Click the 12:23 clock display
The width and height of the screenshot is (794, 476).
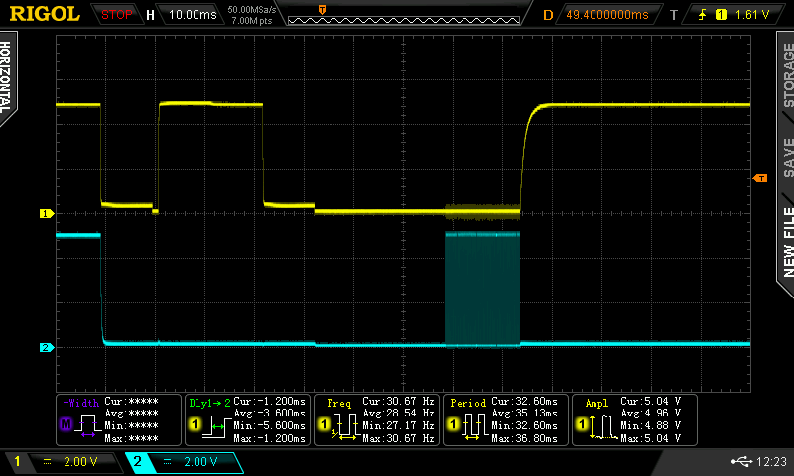coord(771,461)
